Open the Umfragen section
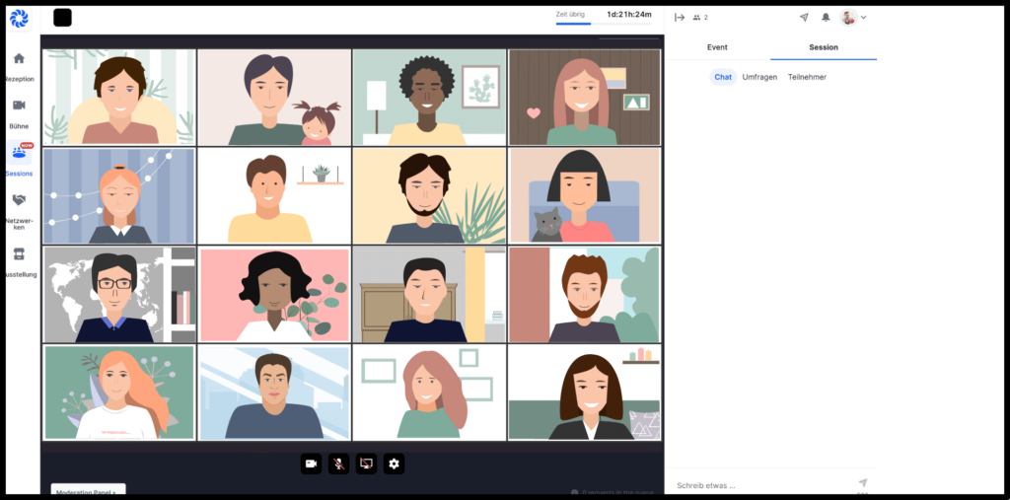Viewport: 1010px width, 500px height. pos(759,77)
